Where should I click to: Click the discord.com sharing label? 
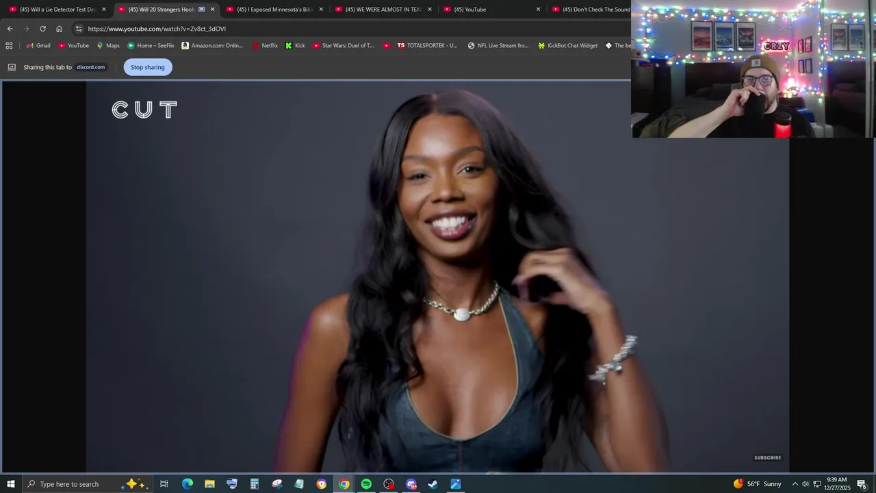[90, 67]
